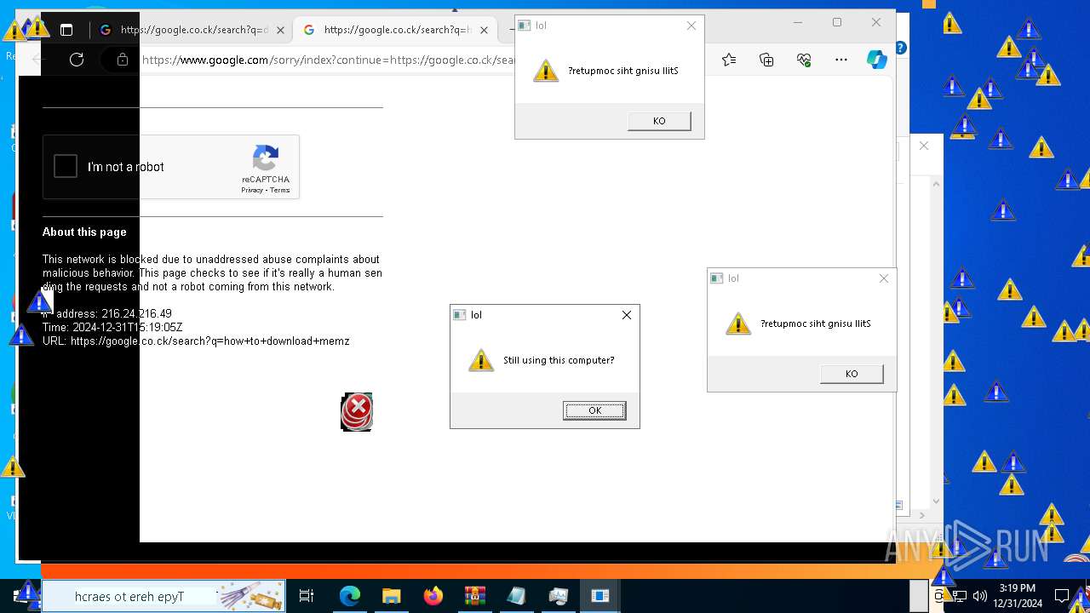The height and width of the screenshot is (613, 1090).
Task: Open the notification center icon
Action: pos(1062,596)
